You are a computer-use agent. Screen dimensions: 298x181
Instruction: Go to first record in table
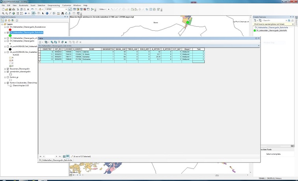point(40,156)
